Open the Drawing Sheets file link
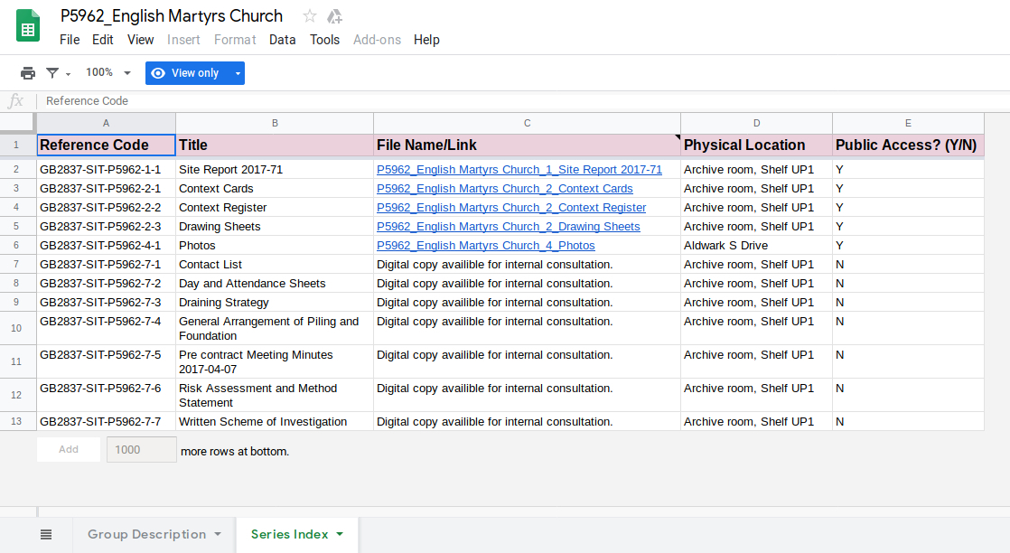1010x553 pixels. 509,227
